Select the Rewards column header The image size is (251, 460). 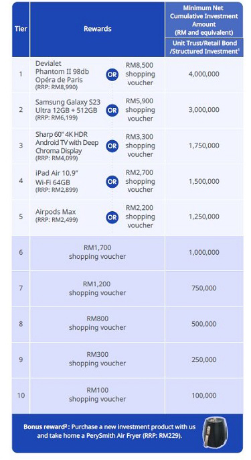click(97, 29)
